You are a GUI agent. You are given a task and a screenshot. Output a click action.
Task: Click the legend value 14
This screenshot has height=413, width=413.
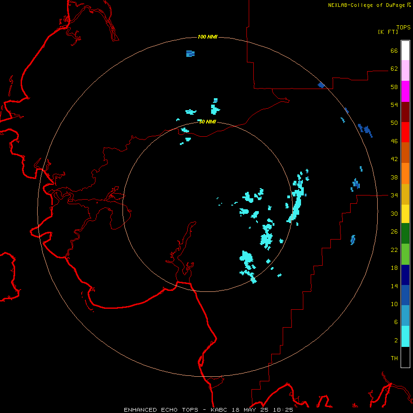click(x=394, y=286)
